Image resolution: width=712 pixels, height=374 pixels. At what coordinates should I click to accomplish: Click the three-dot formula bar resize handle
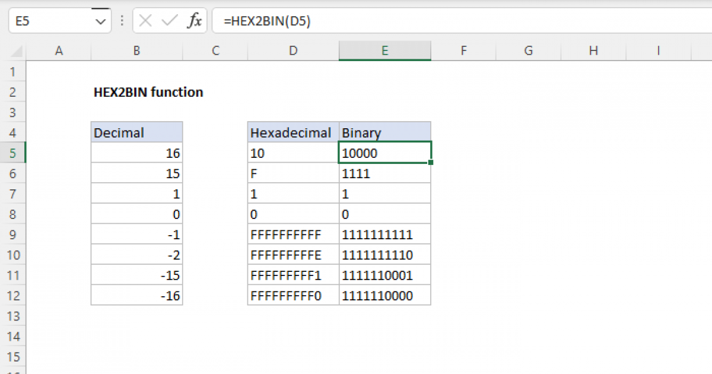(122, 21)
